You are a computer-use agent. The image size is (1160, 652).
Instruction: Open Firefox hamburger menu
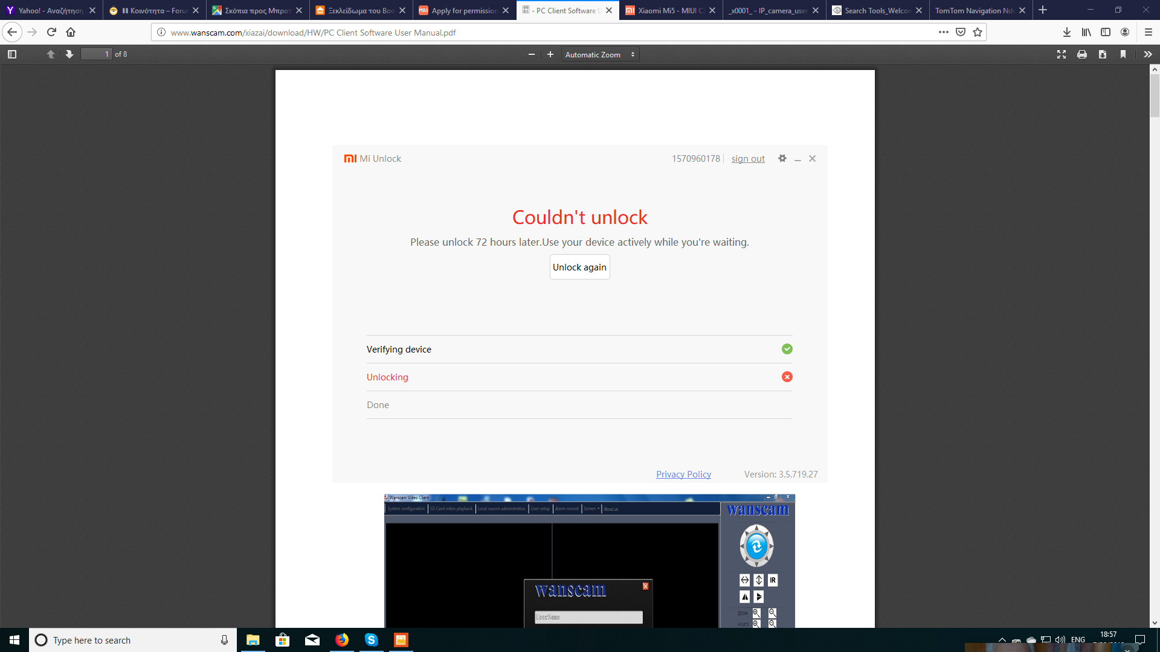1149,33
